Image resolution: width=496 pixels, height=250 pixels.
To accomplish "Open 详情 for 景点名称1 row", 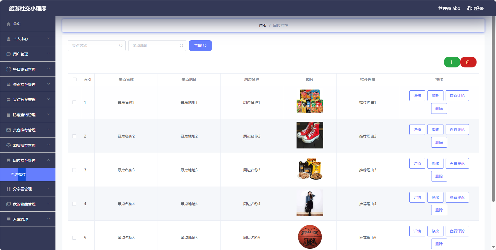I will [x=417, y=96].
